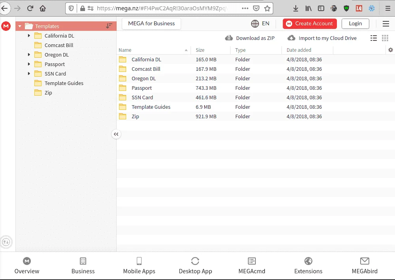Click the browser reload button
Viewport: 395px width, 280px height.
30,8
